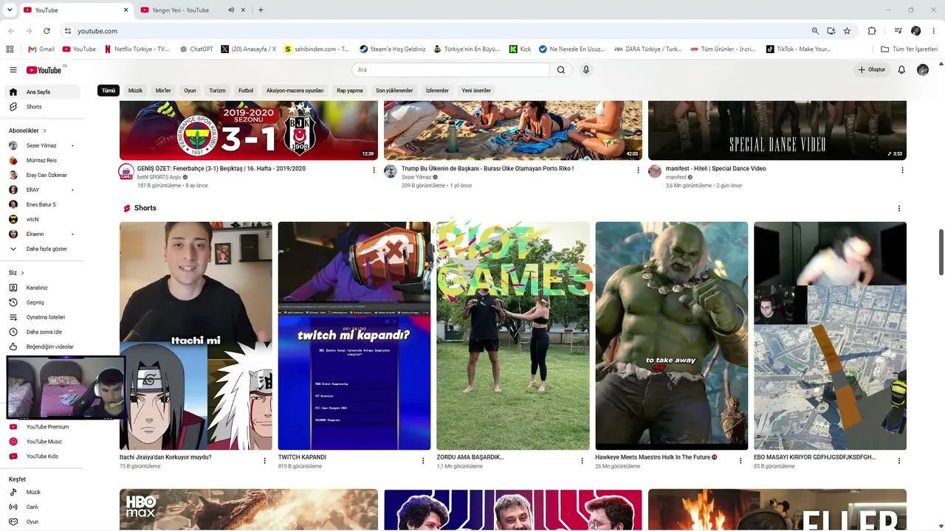The height and width of the screenshot is (531, 945).
Task: Open the Chrome extensions puzzle icon
Action: pos(872,31)
